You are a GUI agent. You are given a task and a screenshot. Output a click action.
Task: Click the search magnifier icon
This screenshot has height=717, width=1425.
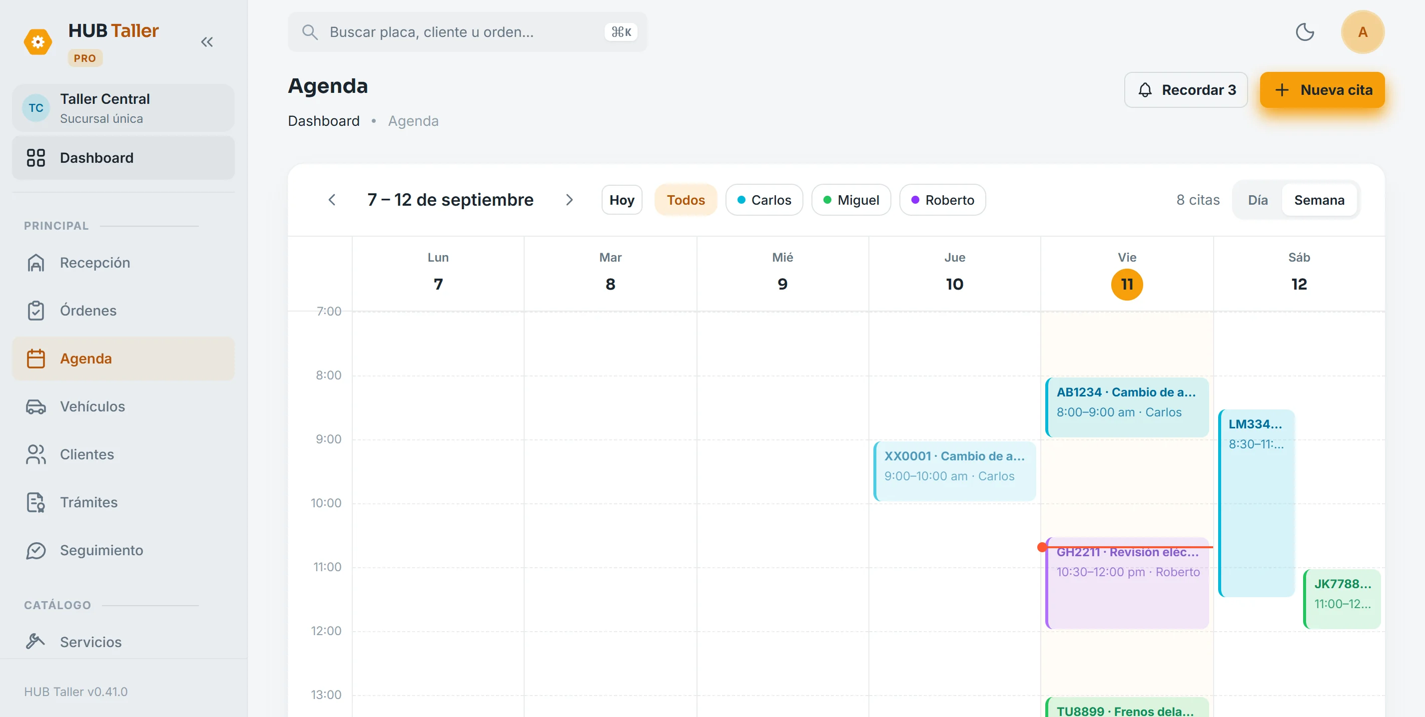coord(310,32)
